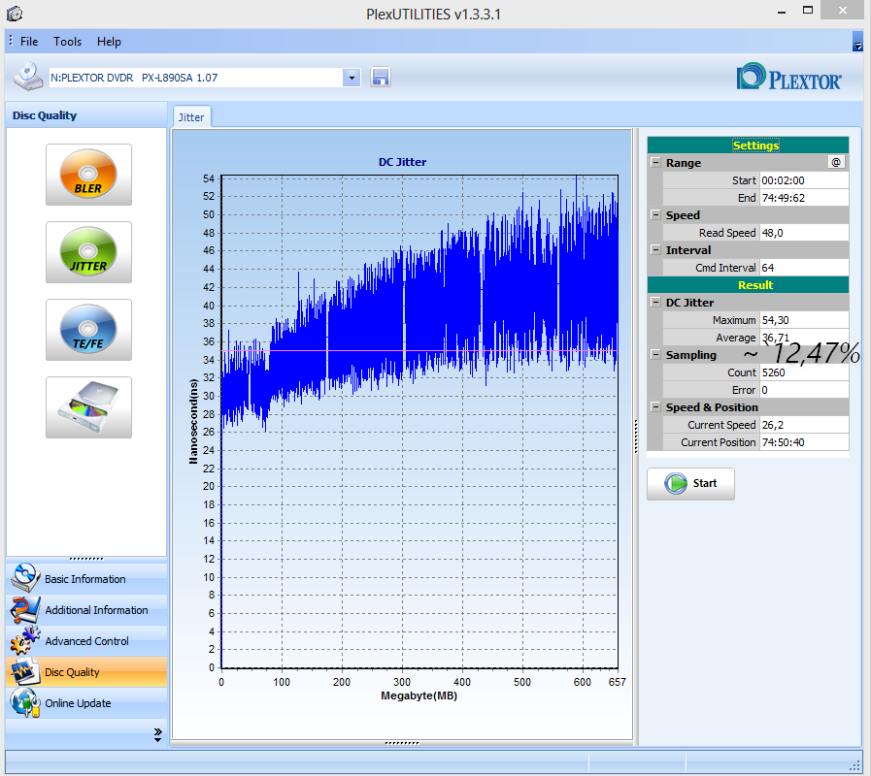Click the Sampling Count value 5260
The image size is (871, 776).
click(804, 372)
